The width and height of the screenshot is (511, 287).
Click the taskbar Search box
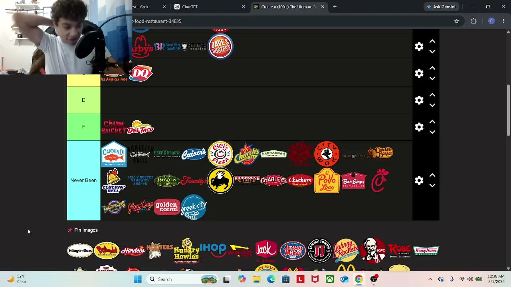pyautogui.click(x=182, y=279)
